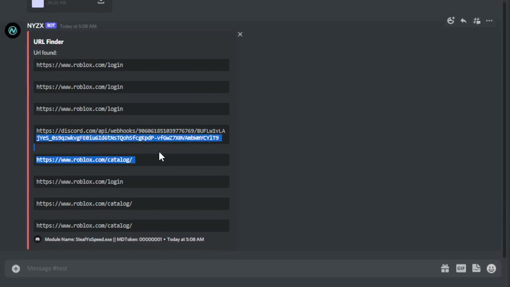Click the first roblox.com/login URL
510x287 pixels.
(80, 65)
